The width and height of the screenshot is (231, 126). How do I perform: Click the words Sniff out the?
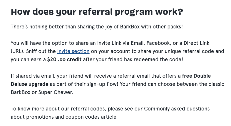[41, 51]
